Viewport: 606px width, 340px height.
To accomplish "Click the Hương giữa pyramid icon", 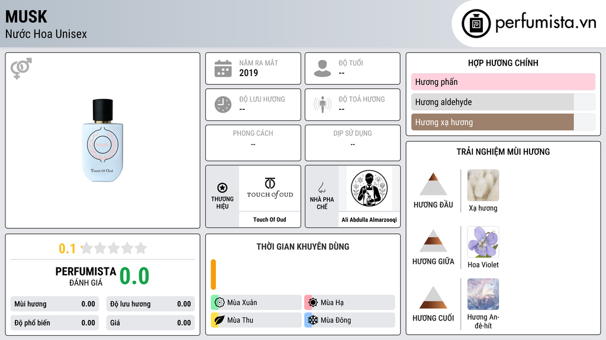I will (433, 241).
